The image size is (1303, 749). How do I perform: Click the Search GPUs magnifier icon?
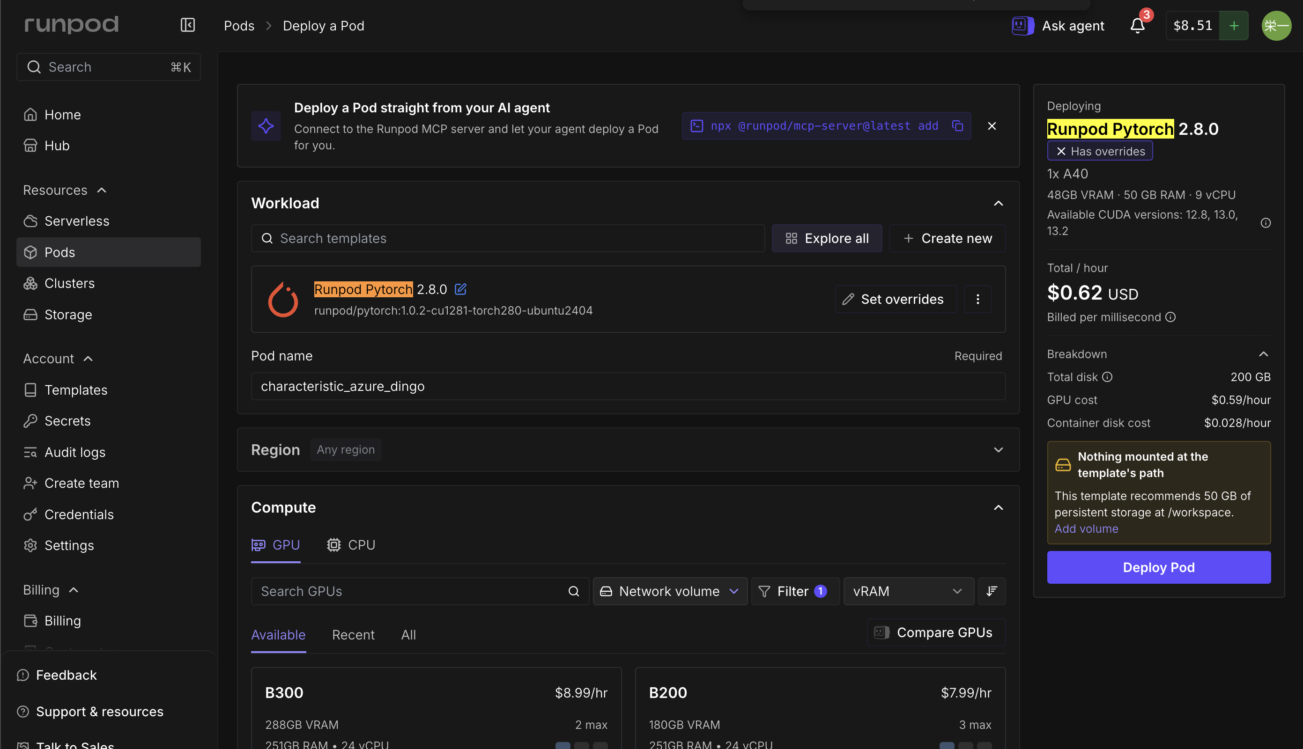click(x=573, y=591)
